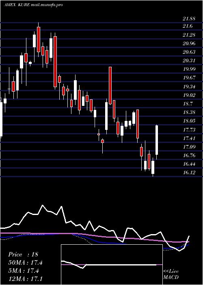Select the 21.28 price axis label
This screenshot has height=285, width=203.
pos(189,35)
